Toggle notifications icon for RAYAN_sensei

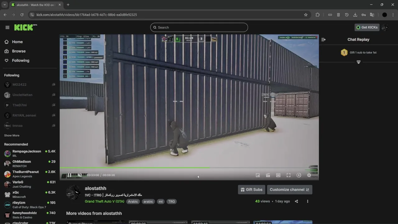(53, 115)
